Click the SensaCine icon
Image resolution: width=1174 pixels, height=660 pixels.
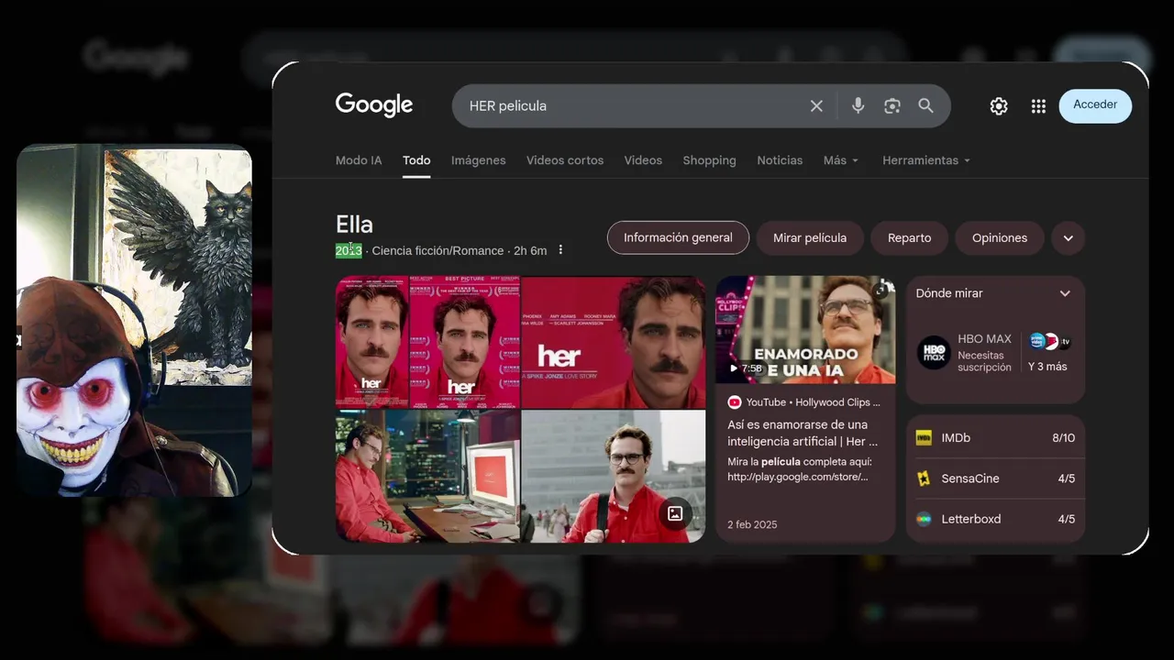pos(924,478)
